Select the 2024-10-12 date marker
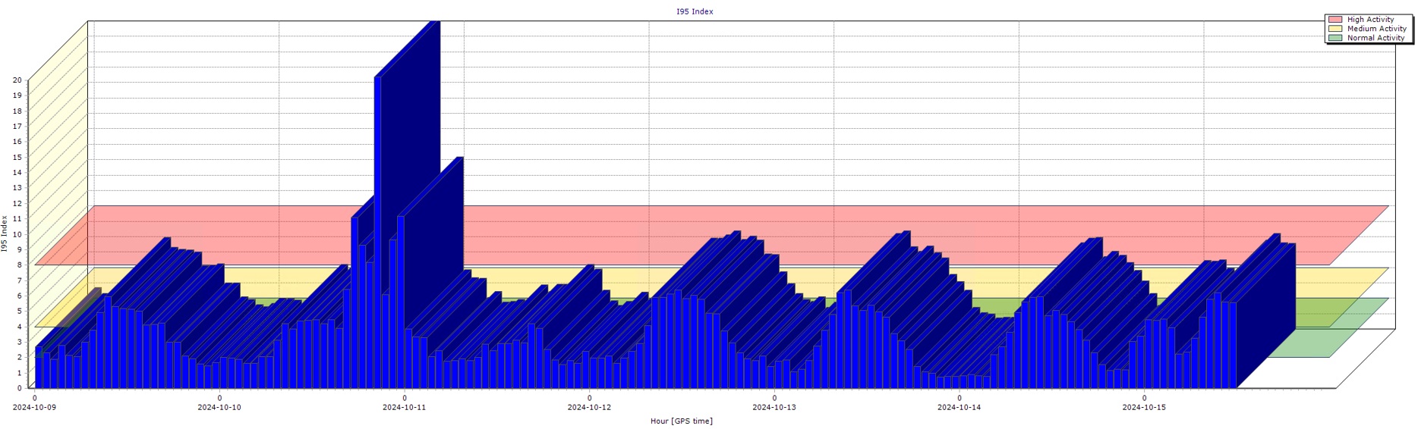The image size is (1418, 429). pyautogui.click(x=589, y=407)
